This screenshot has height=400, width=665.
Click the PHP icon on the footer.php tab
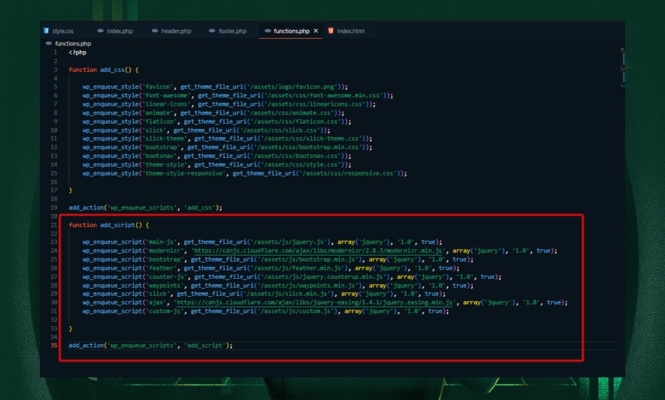211,30
